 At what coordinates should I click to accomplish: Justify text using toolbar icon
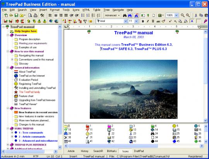[x=66, y=15]
